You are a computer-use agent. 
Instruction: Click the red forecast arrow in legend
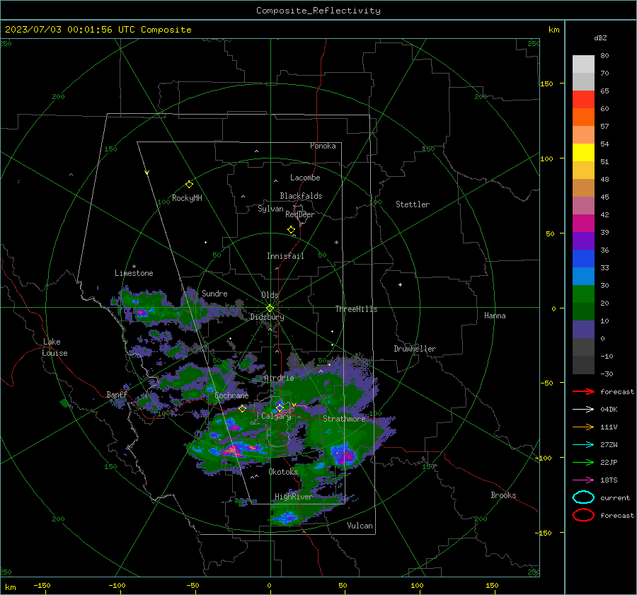pyautogui.click(x=583, y=391)
